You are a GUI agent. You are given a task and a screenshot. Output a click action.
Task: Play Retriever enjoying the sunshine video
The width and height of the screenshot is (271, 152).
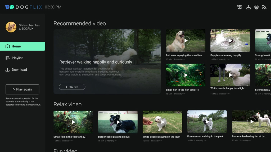point(186,41)
